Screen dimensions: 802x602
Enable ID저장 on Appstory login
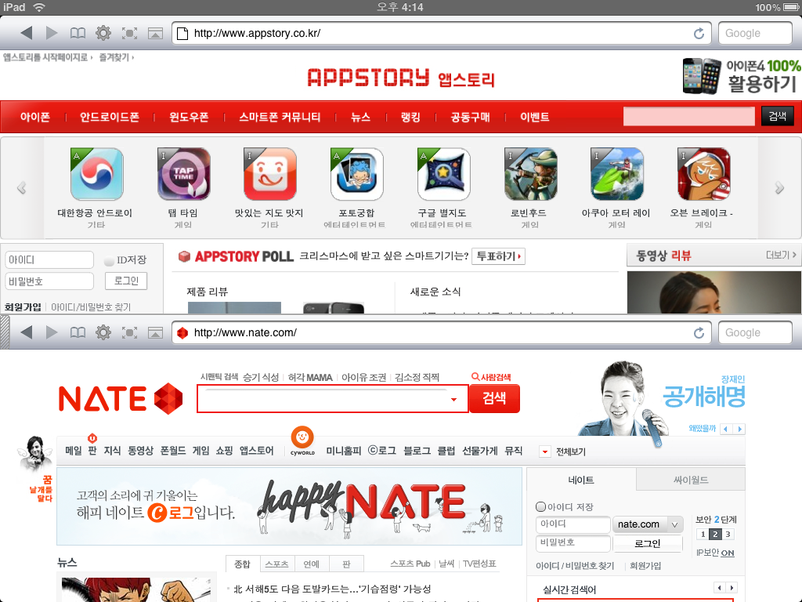click(109, 260)
